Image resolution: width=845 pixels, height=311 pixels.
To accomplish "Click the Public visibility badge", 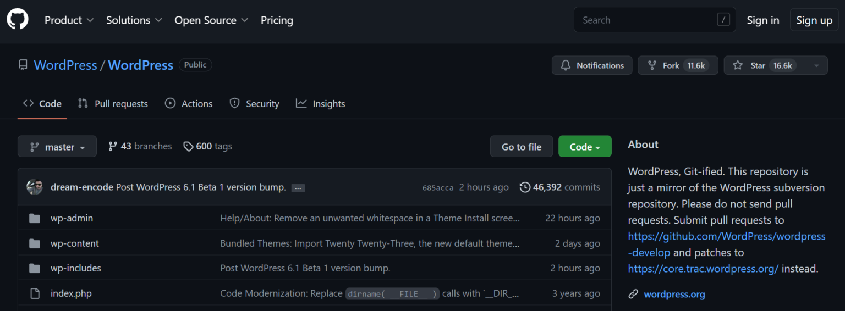I will 195,65.
